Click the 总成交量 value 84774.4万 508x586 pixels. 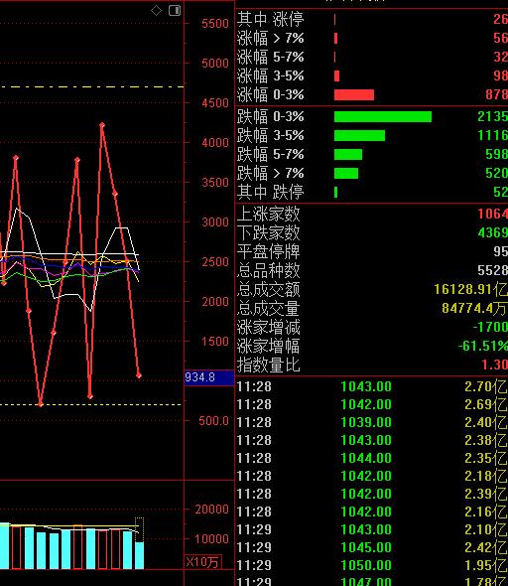click(474, 308)
